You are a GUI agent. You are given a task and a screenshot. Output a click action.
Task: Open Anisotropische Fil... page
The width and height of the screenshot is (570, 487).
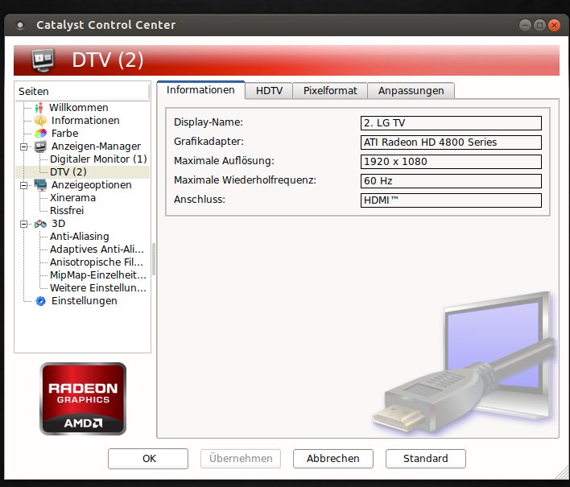97,262
